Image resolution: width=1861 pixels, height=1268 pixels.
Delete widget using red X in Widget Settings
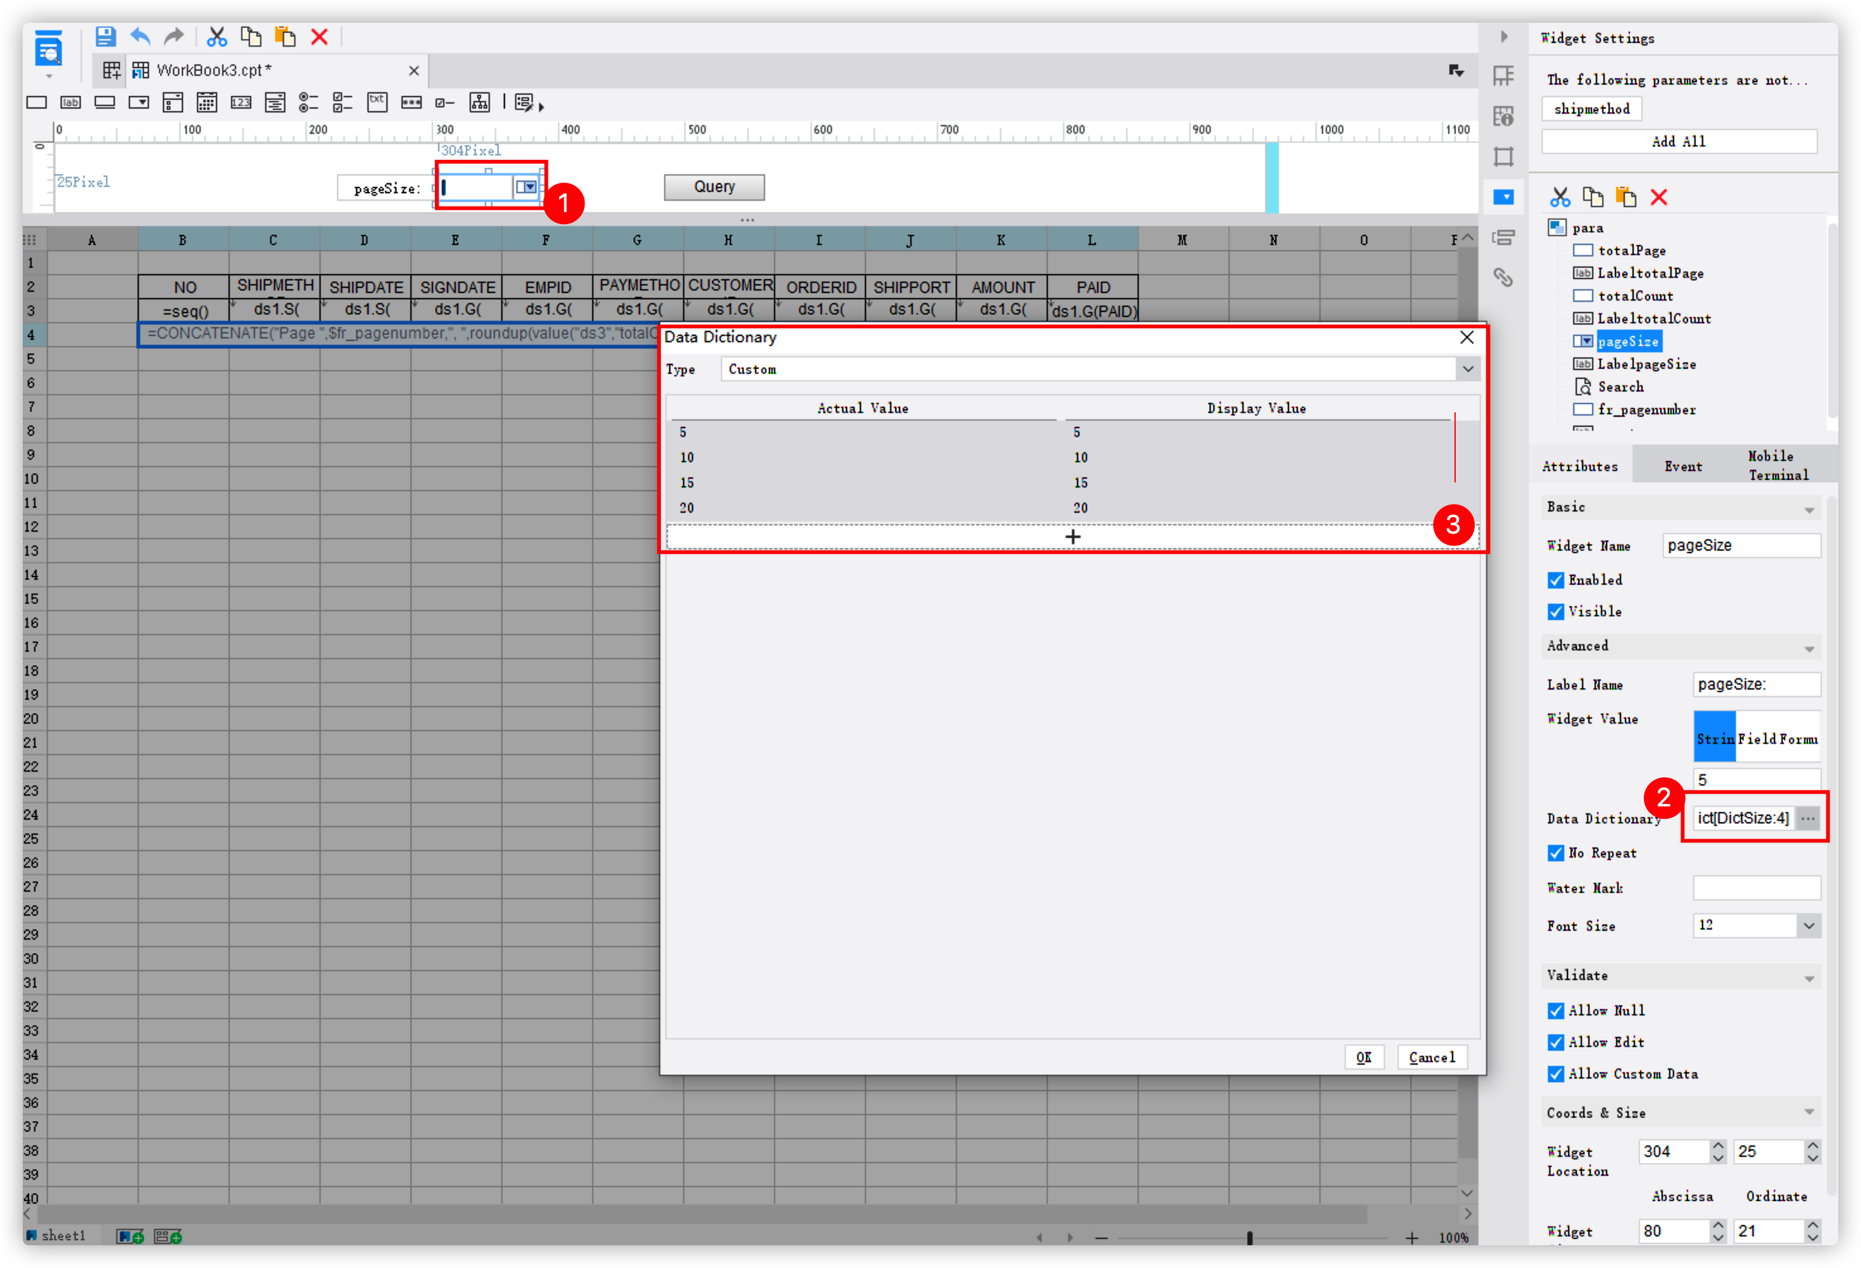(1659, 197)
